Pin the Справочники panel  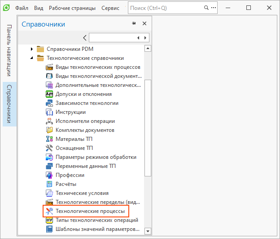(x=134, y=23)
